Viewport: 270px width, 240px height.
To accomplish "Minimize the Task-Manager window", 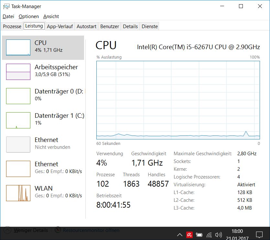I will [222, 6].
